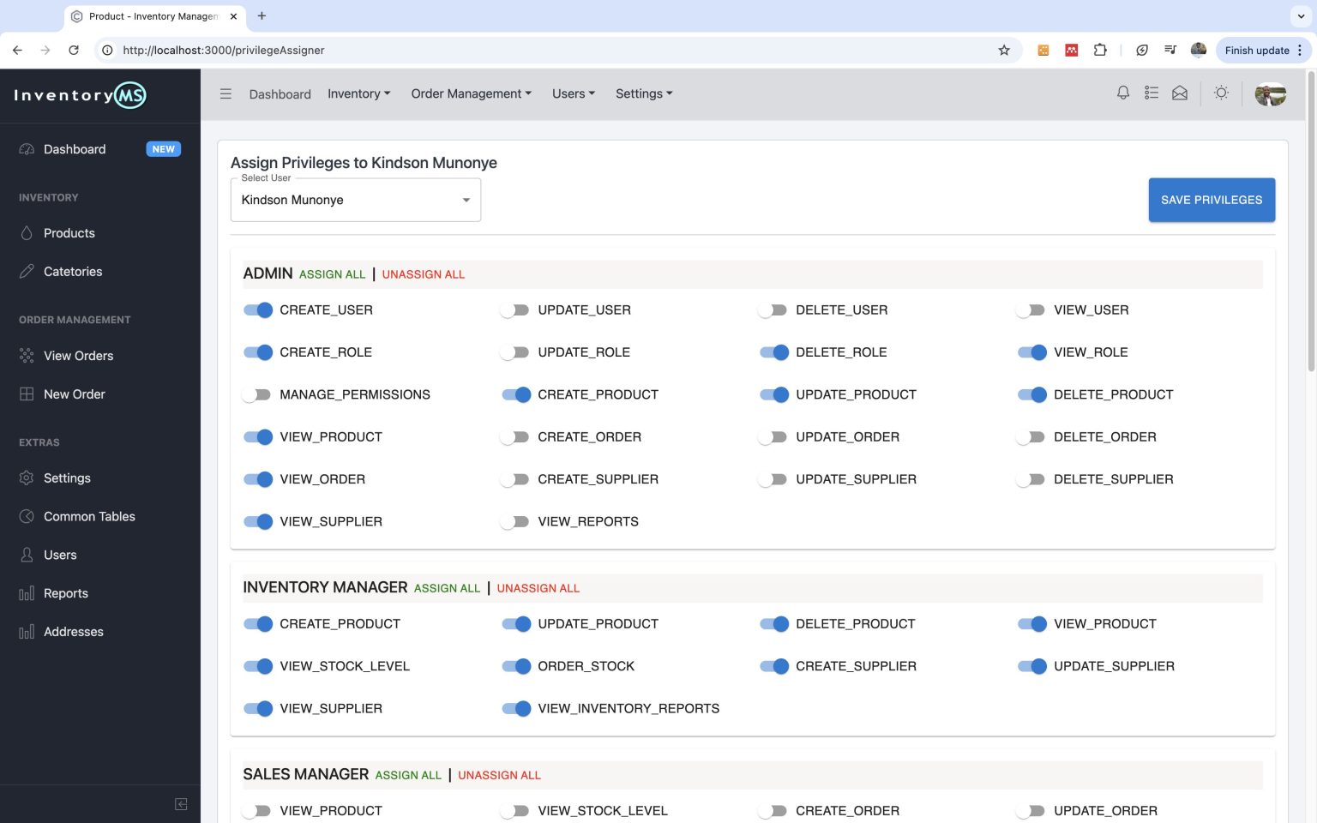
Task: Open the Order Management dropdown
Action: [x=471, y=93]
